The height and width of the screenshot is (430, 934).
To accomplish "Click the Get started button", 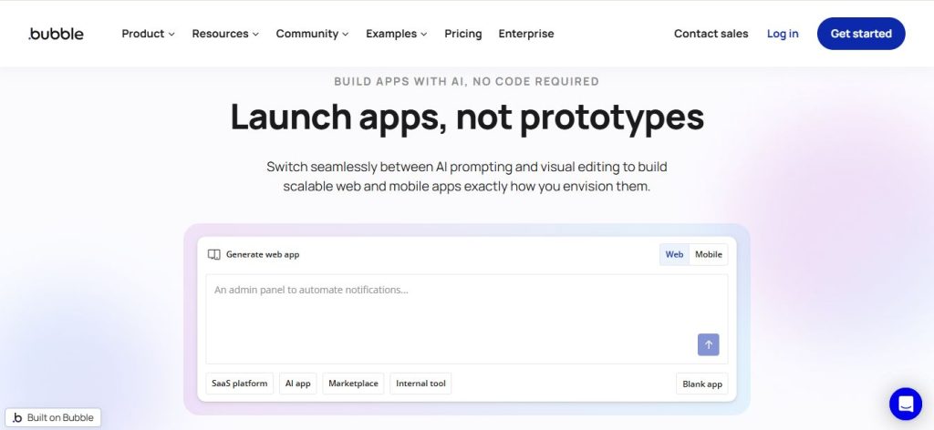I will tap(860, 34).
